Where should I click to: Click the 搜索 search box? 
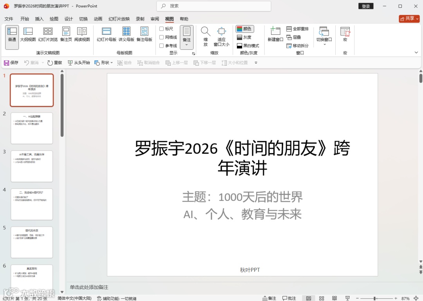coord(214,6)
